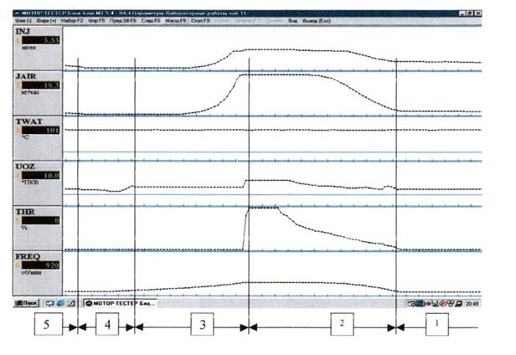Click the Internet Explorer quick launch icon
Screen dimensions: 516x355
point(60,303)
